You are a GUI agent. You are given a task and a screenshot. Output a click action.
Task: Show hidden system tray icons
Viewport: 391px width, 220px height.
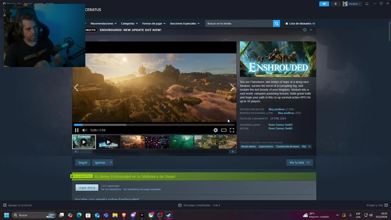click(337, 215)
